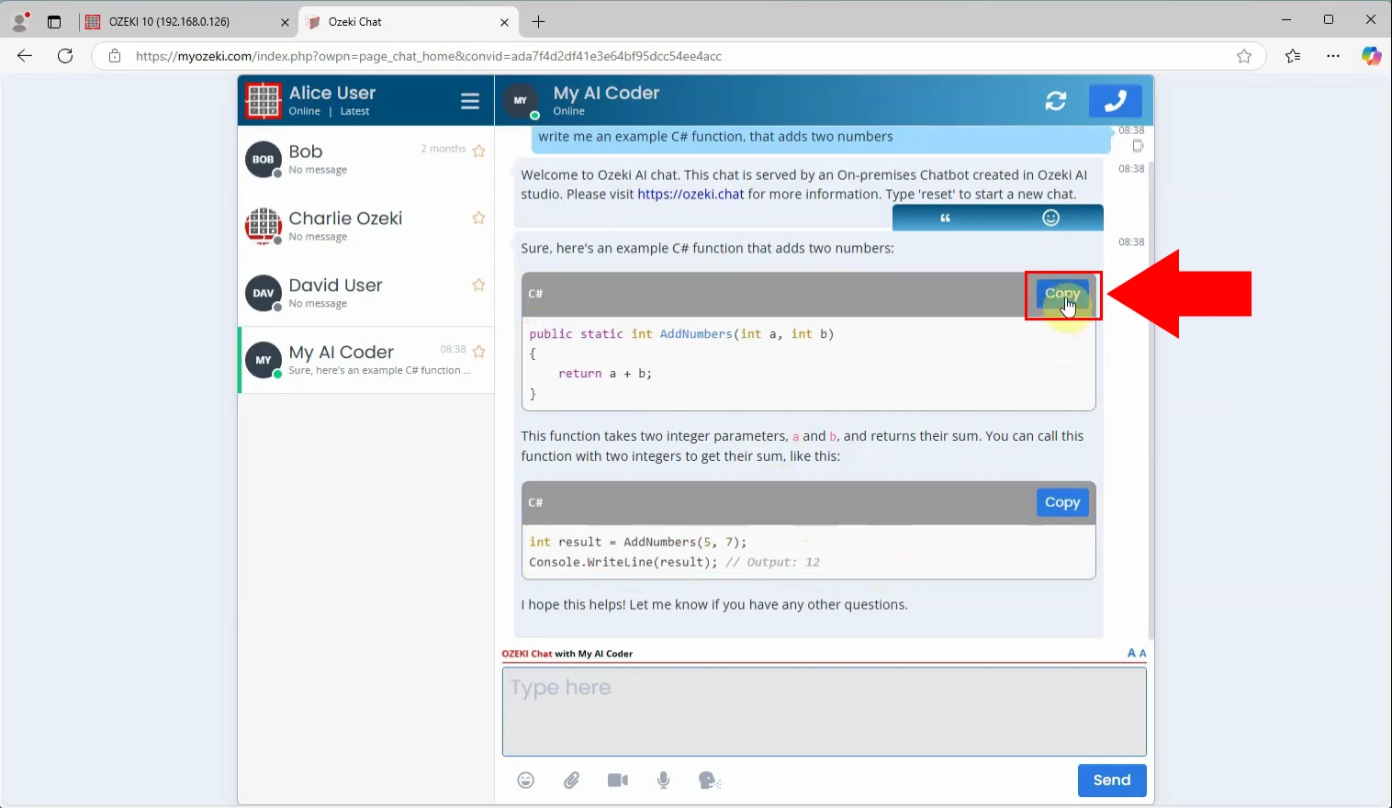Image resolution: width=1392 pixels, height=808 pixels.
Task: Copy the second C# code block
Action: (x=1062, y=502)
